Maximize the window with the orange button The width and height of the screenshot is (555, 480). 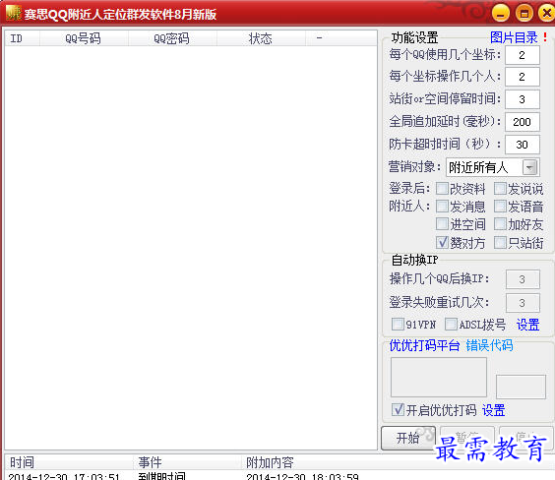[524, 14]
